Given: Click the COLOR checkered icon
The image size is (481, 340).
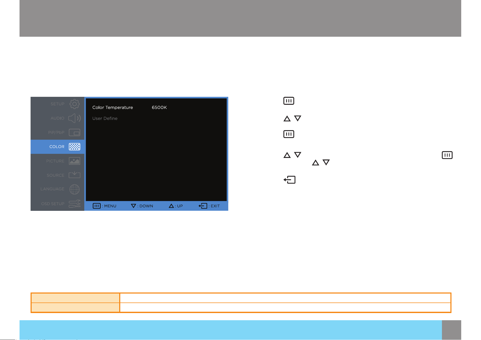Looking at the screenshot, I should click(x=75, y=147).
